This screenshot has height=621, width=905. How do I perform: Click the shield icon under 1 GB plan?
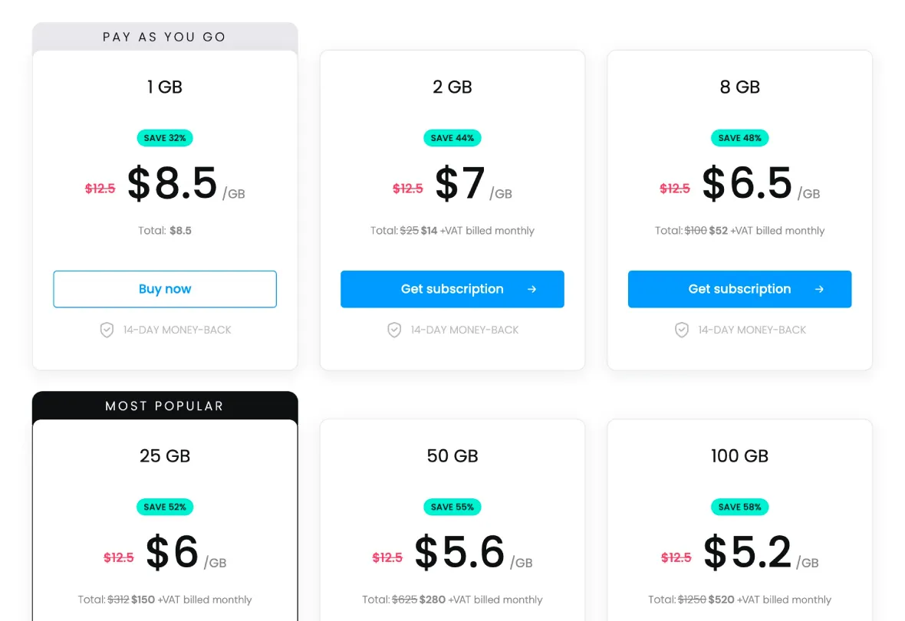tap(107, 330)
